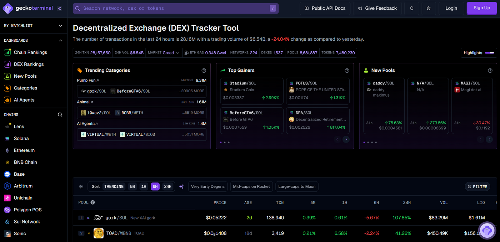Expand My Watchlist section
500x242 pixels.
(x=60, y=26)
